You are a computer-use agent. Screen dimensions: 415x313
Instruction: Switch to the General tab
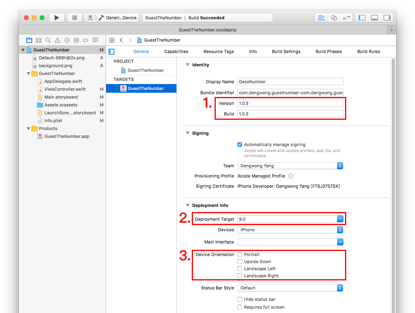pos(141,51)
